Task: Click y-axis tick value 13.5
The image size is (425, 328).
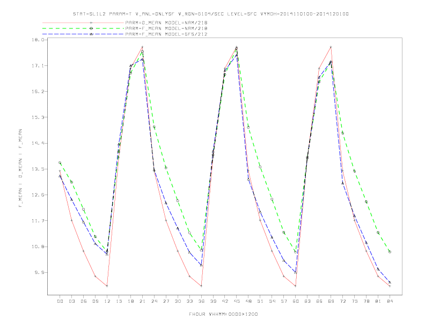Action: click(38, 169)
